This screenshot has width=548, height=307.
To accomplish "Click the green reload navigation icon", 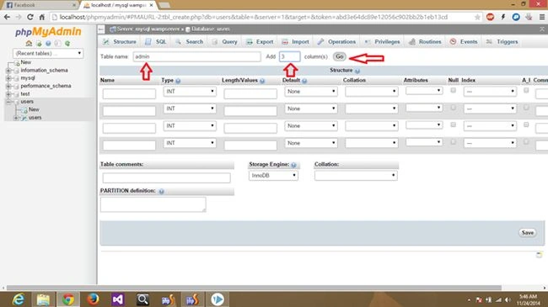I will tap(67, 43).
